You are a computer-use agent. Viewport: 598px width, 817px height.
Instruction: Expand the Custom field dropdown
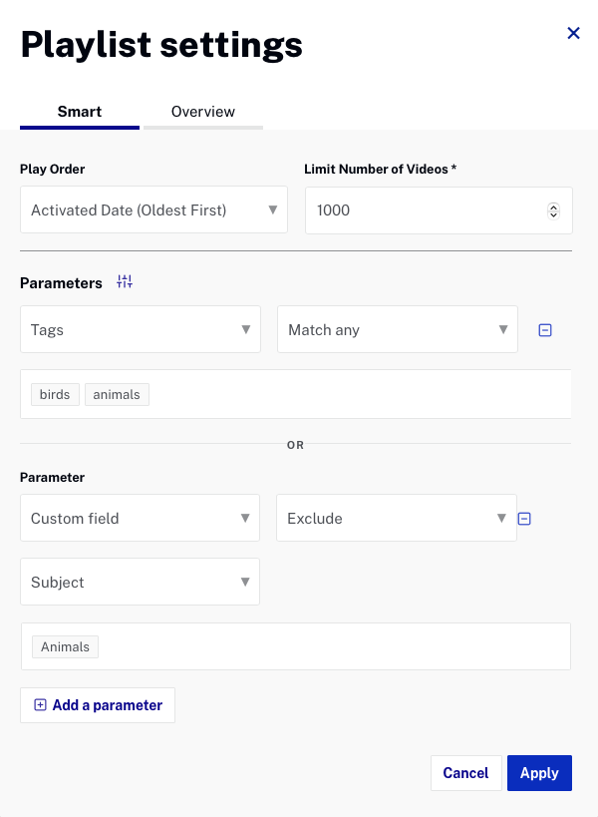140,519
